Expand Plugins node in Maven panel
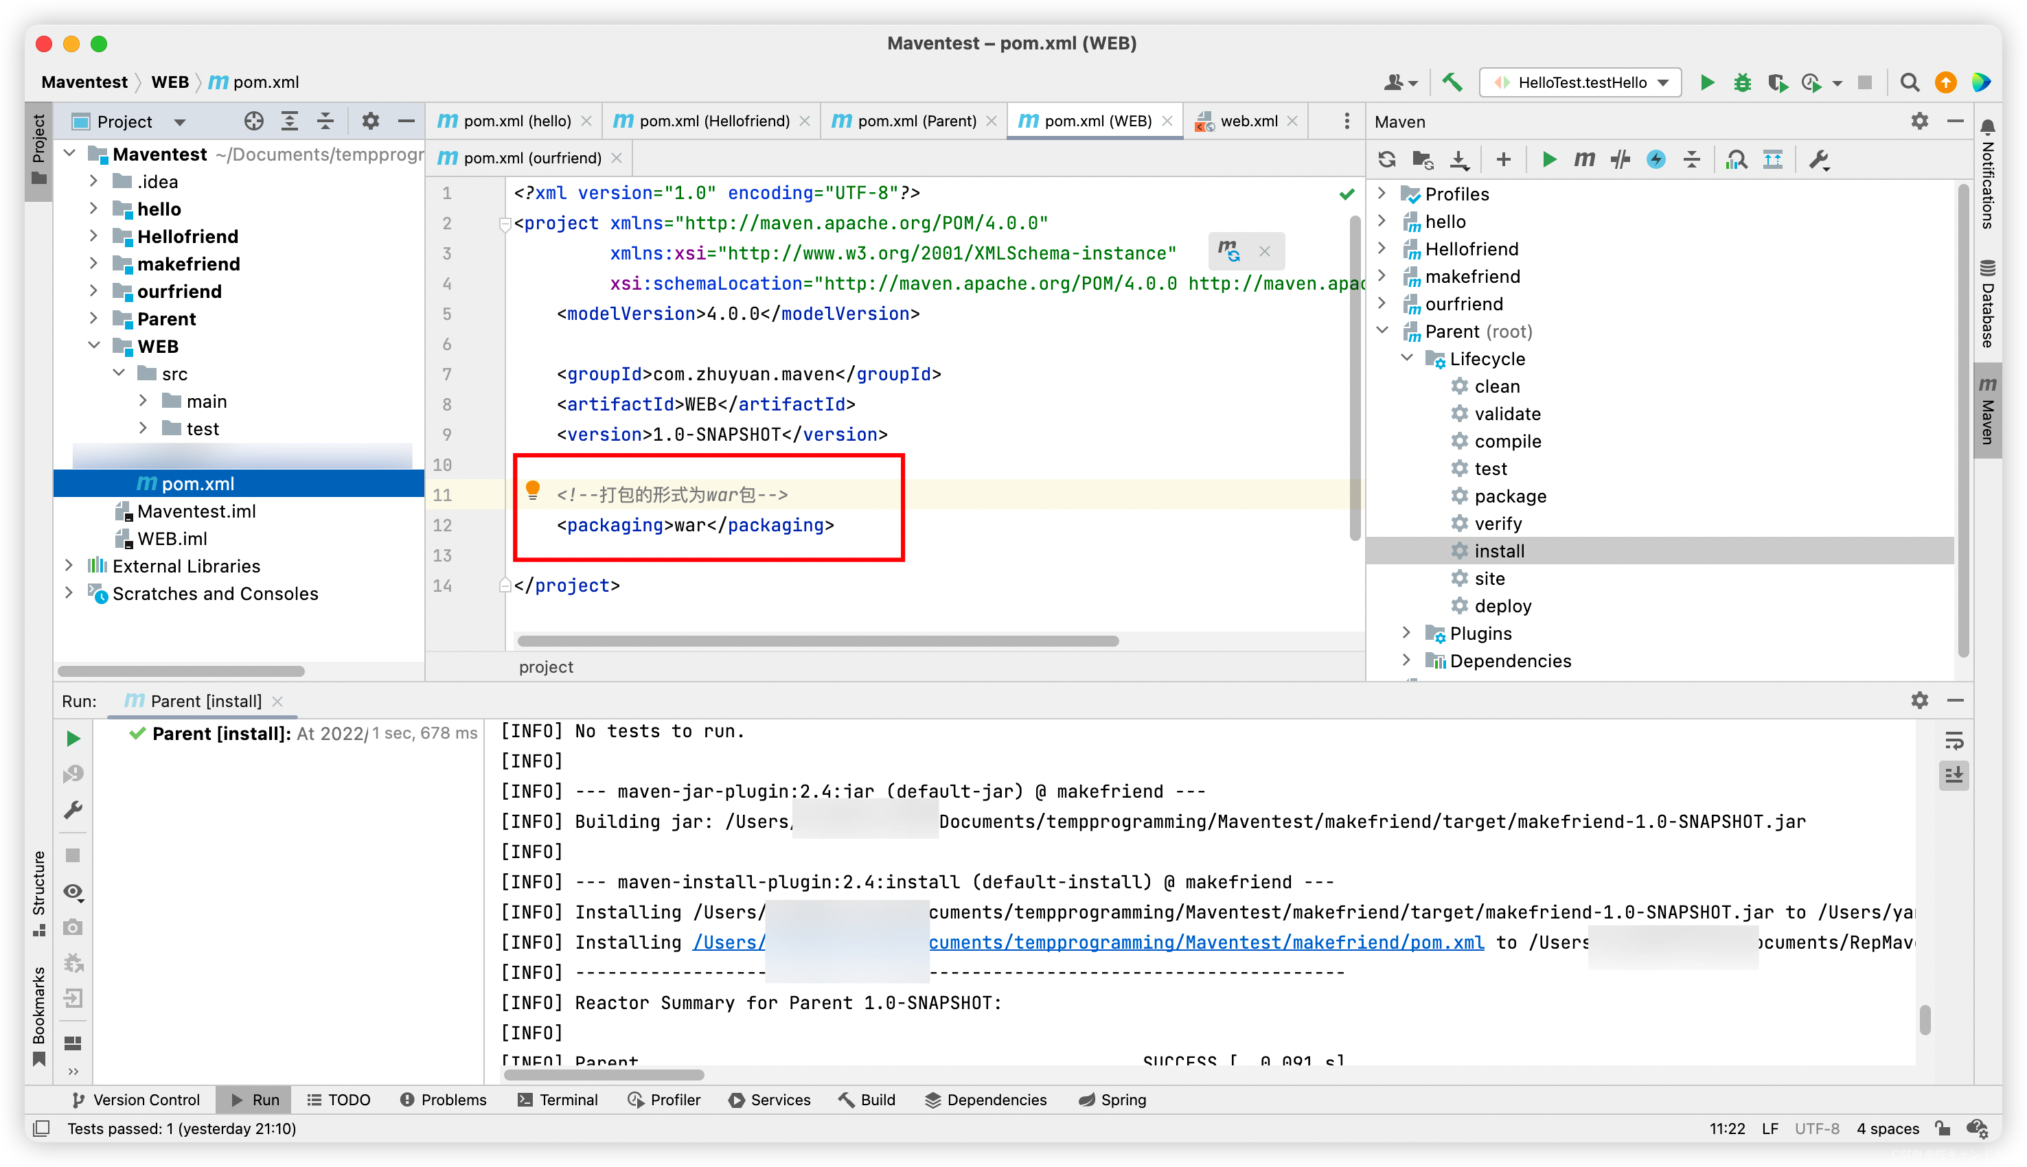Image resolution: width=2027 pixels, height=1167 pixels. point(1408,632)
